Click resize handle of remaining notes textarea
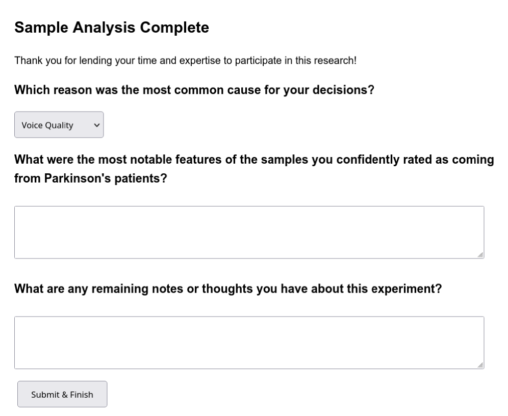The image size is (508, 416). (480, 365)
